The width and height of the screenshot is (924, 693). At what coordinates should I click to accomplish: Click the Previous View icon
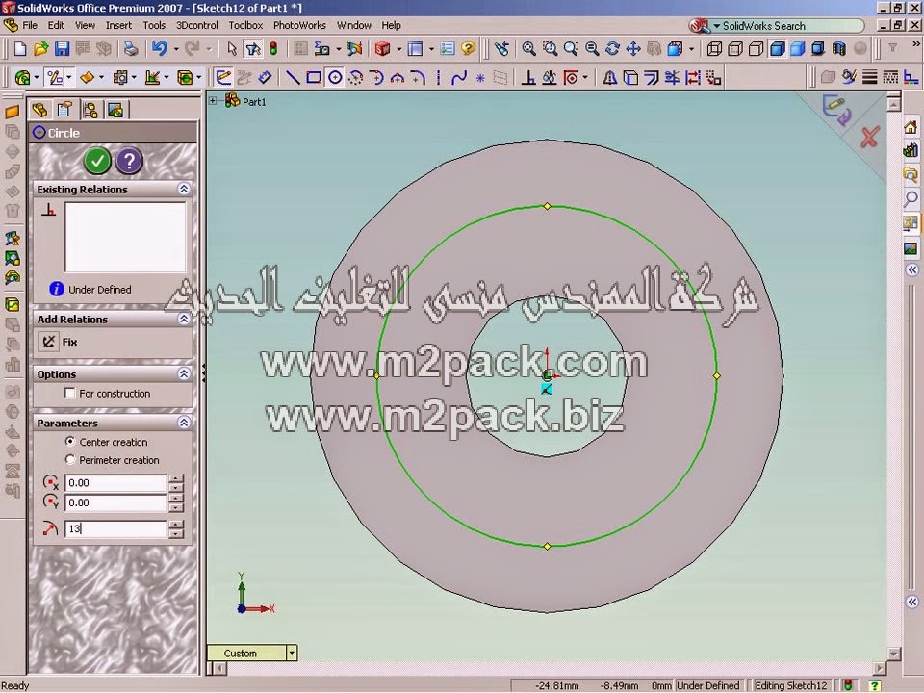[x=502, y=49]
